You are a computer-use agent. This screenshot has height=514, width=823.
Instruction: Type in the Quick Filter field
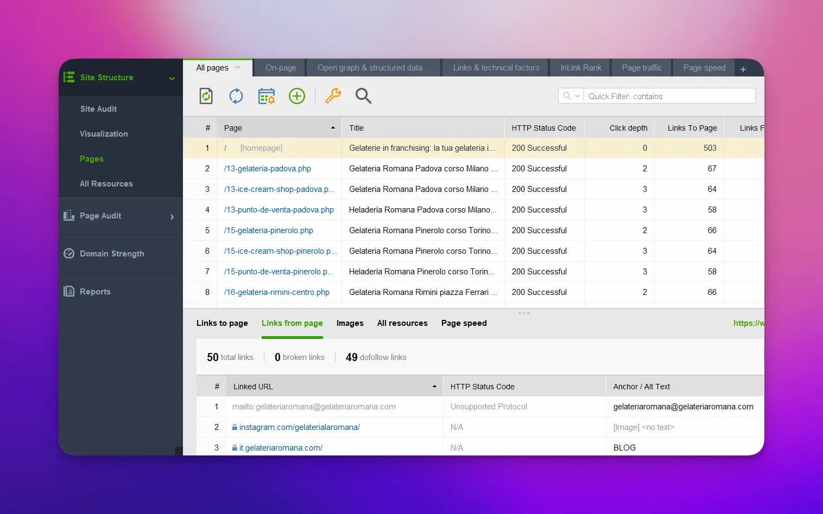click(x=668, y=95)
